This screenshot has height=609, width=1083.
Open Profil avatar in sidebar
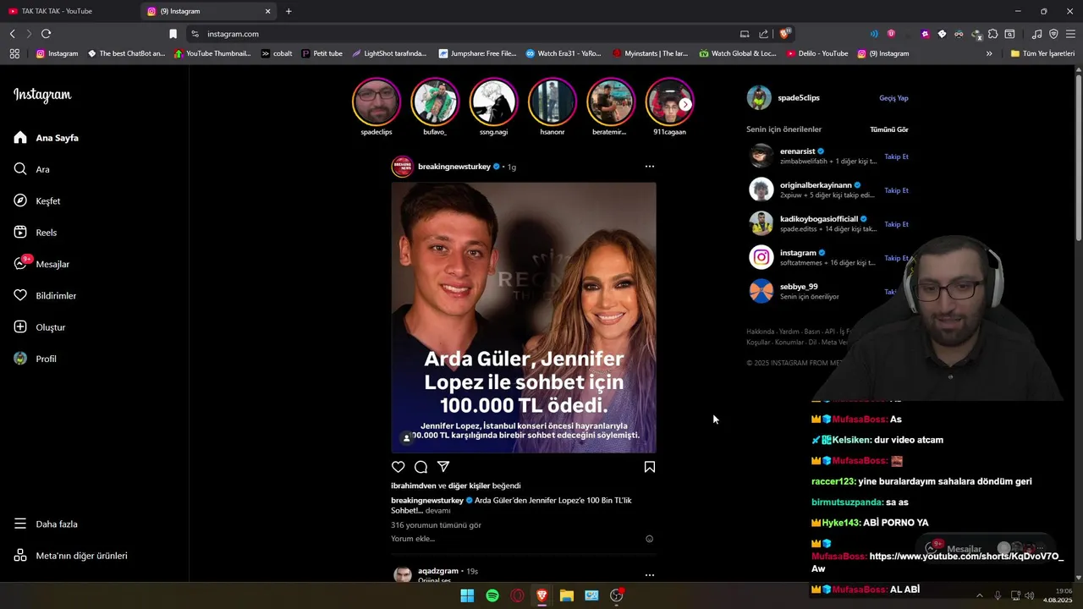point(20,359)
